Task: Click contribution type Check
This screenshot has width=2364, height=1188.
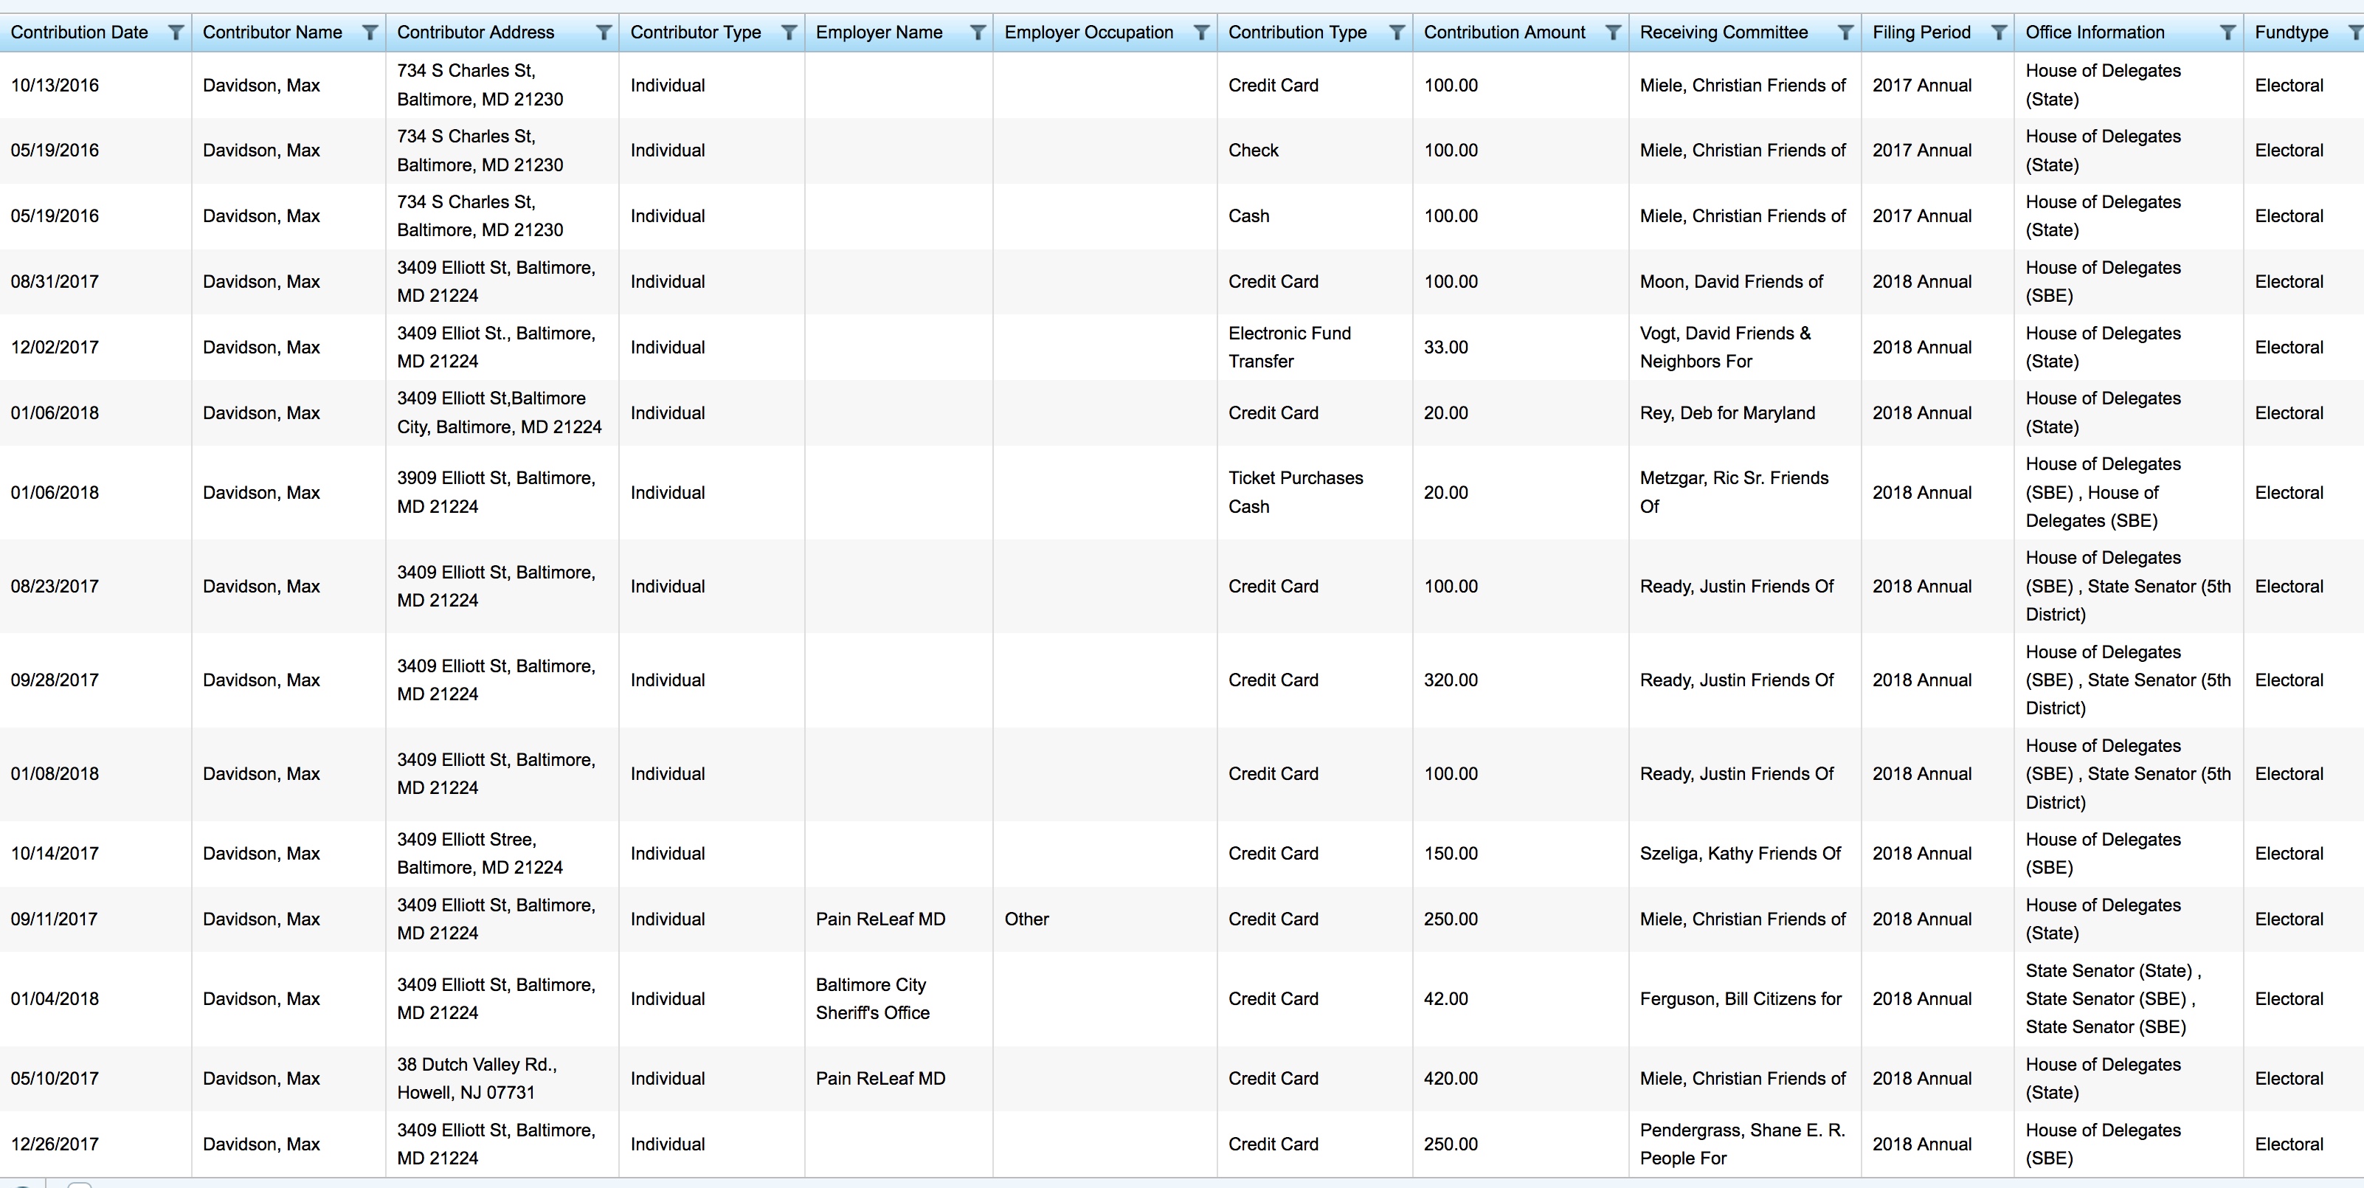Action: coord(1254,151)
